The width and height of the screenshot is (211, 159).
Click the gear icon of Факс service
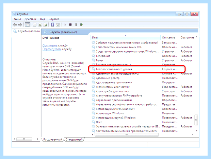(x=93, y=122)
